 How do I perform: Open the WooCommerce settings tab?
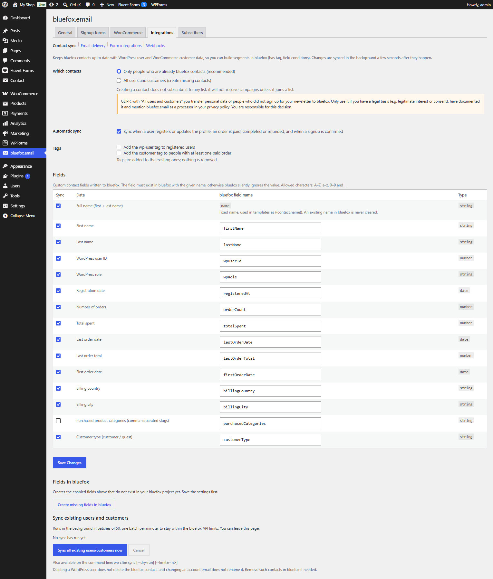pos(128,33)
